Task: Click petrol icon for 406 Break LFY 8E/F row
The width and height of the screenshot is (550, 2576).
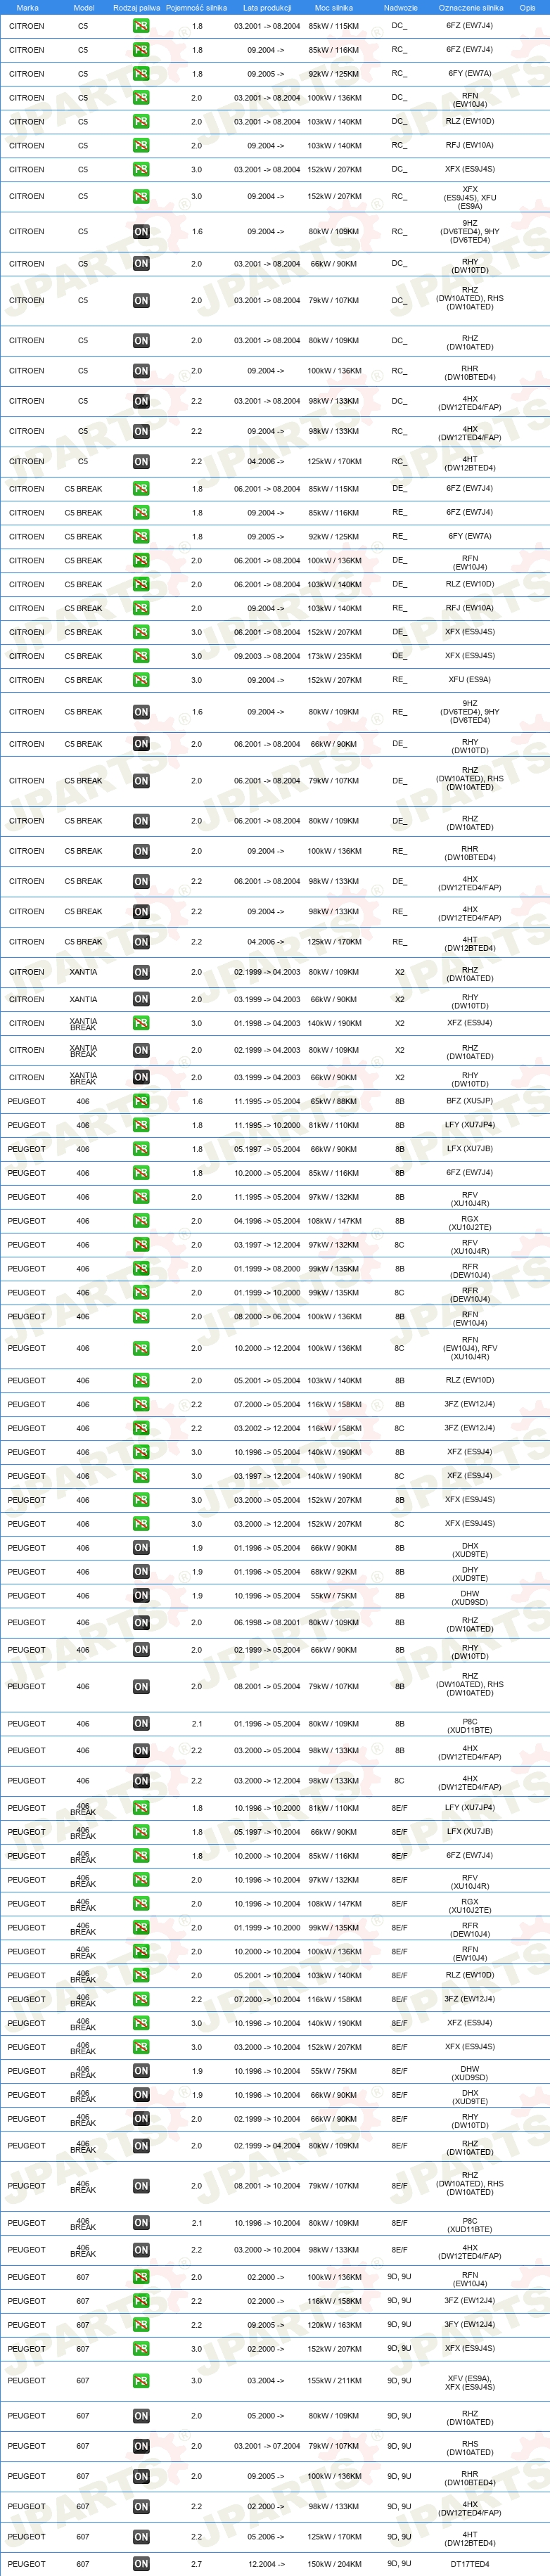Action: click(141, 1808)
